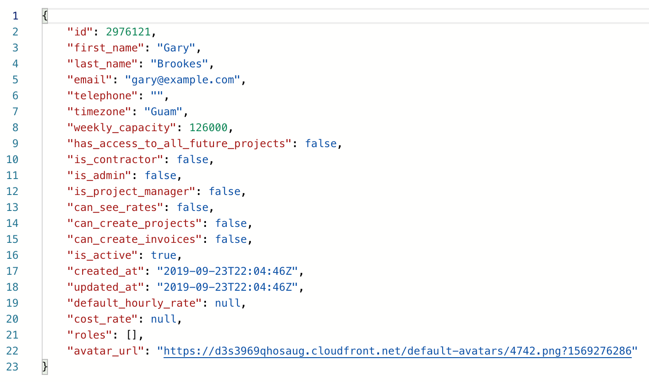Click the is_contractor false value
This screenshot has width=649, height=382.
click(x=193, y=160)
